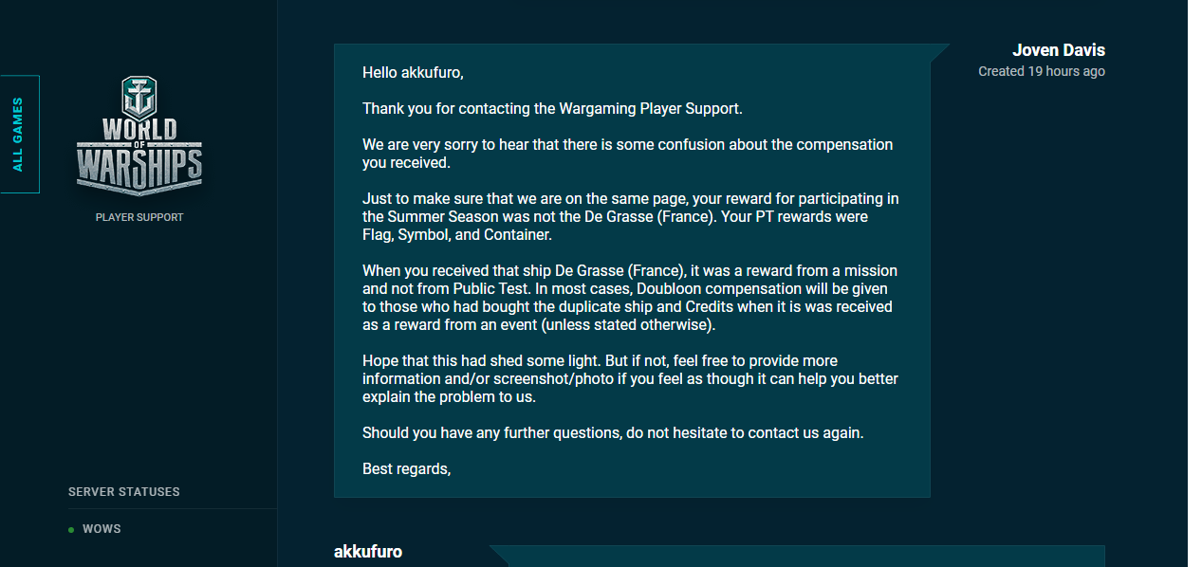The height and width of the screenshot is (567, 1202).
Task: Click the World of Warships logo
Action: point(139,137)
